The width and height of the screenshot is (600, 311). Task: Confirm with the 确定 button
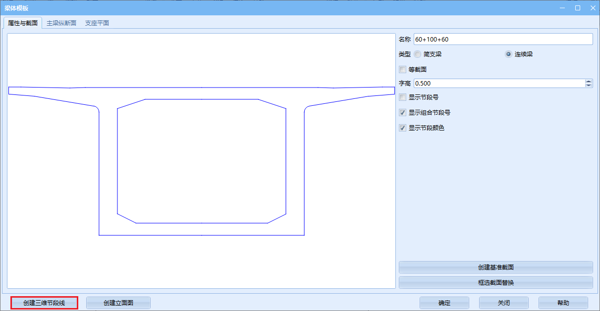pyautogui.click(x=444, y=303)
